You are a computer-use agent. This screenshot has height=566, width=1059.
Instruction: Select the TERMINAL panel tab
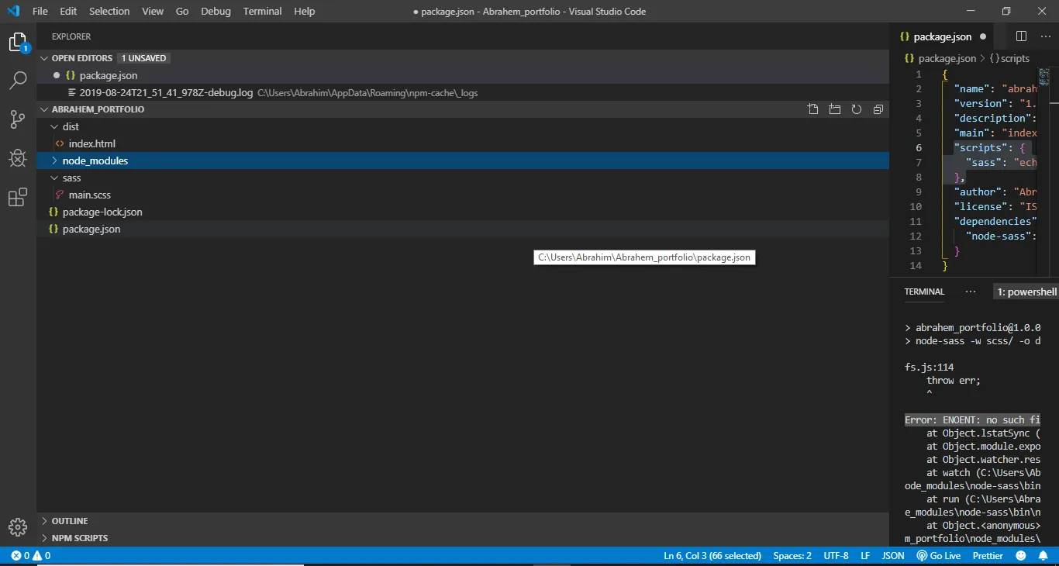point(924,292)
